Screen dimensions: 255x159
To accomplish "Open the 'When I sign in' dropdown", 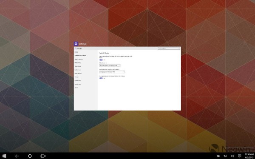I will coord(110,65).
